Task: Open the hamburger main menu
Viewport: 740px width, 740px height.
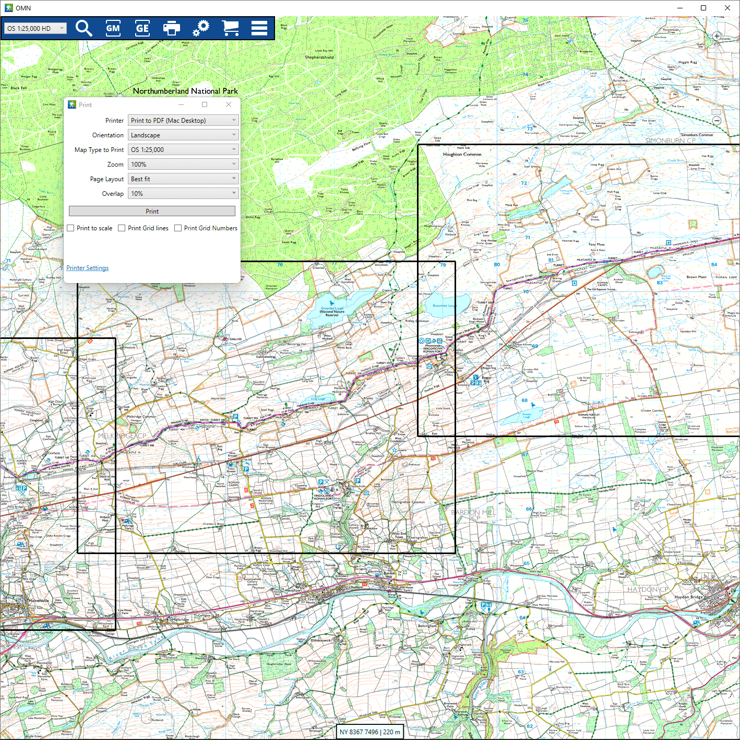Action: [x=259, y=28]
